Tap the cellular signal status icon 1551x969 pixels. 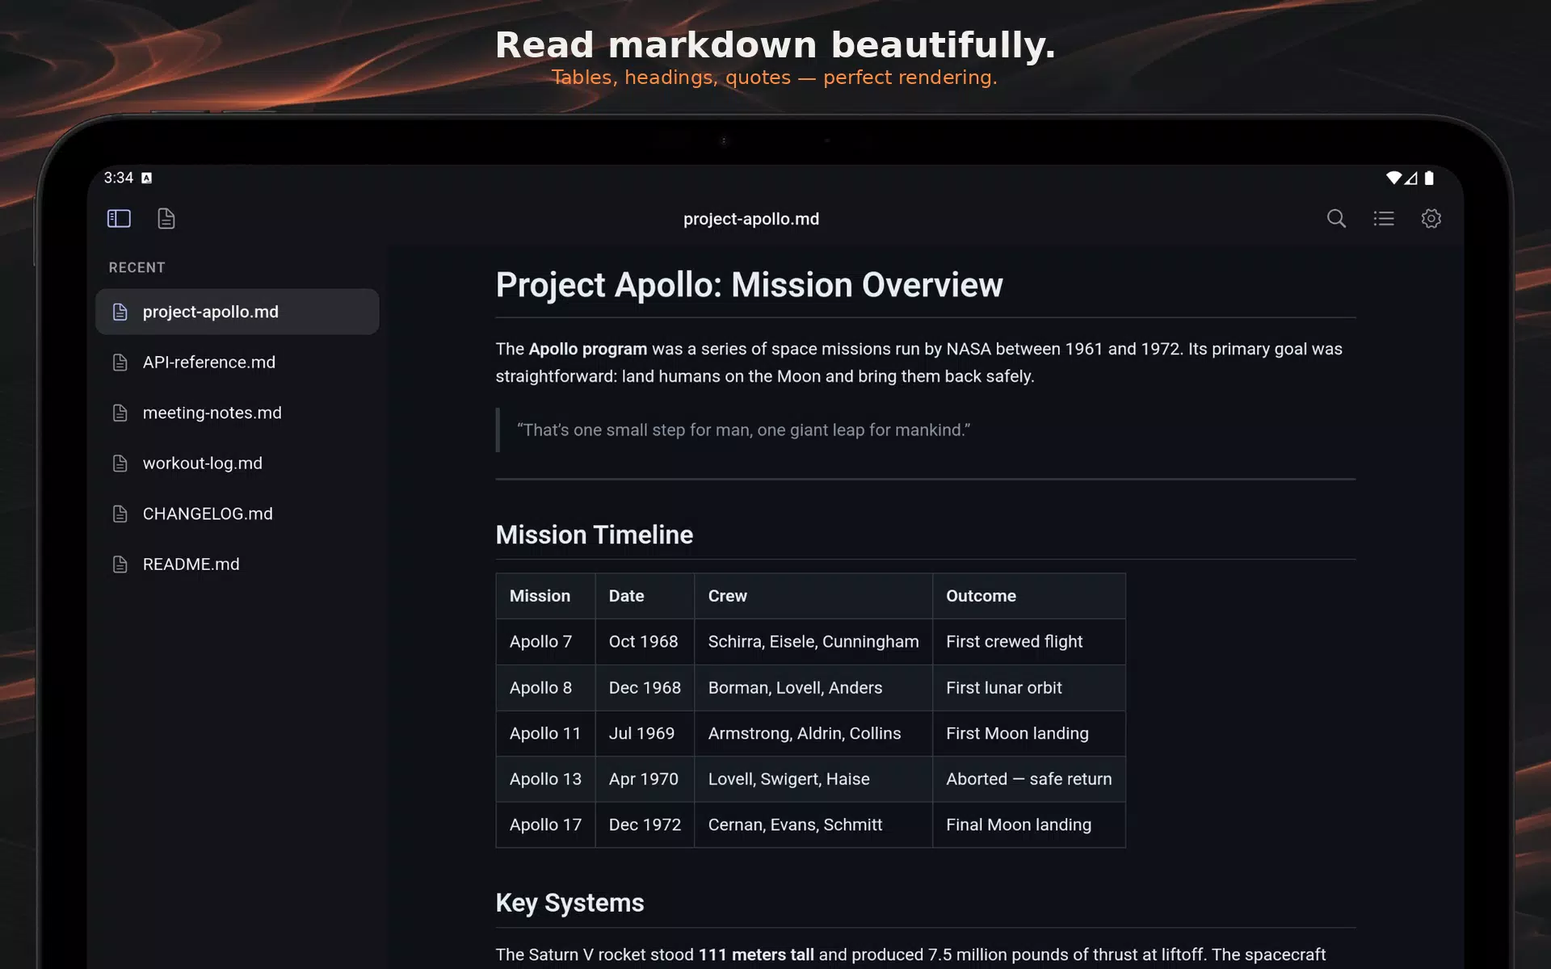tap(1411, 178)
